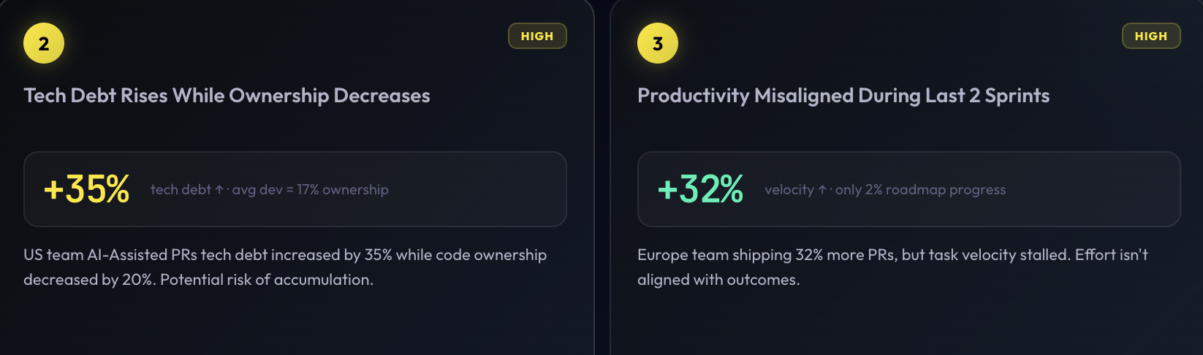This screenshot has height=355, width=1203.
Task: Click the US team AI-Assisted PRs description
Action: (285, 255)
